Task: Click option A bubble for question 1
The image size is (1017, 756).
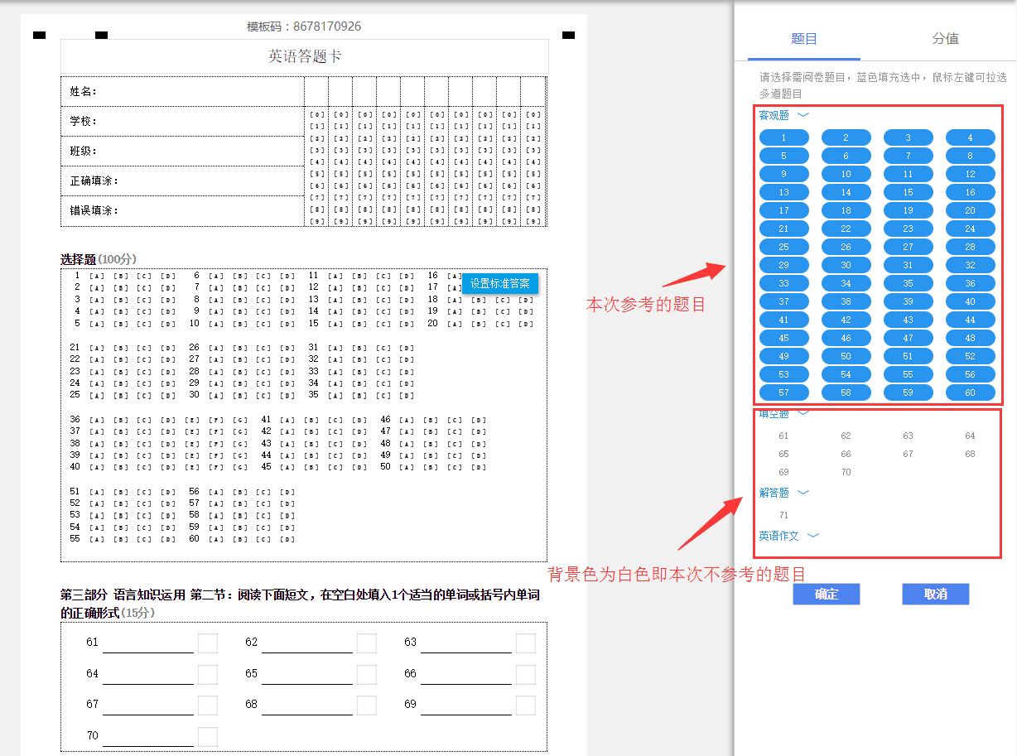Action: (97, 276)
